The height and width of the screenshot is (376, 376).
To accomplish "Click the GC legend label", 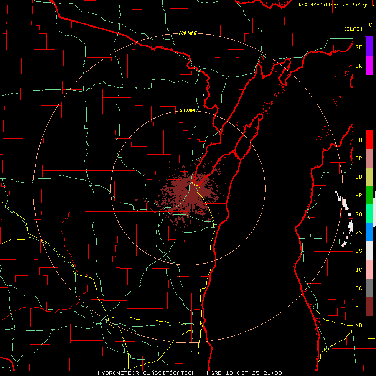I will (x=358, y=288).
